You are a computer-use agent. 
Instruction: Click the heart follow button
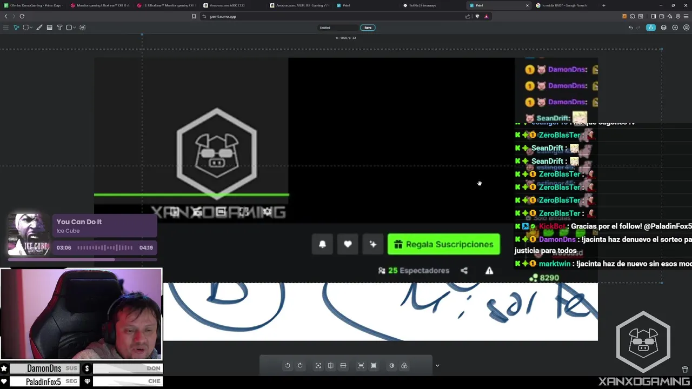tap(348, 244)
